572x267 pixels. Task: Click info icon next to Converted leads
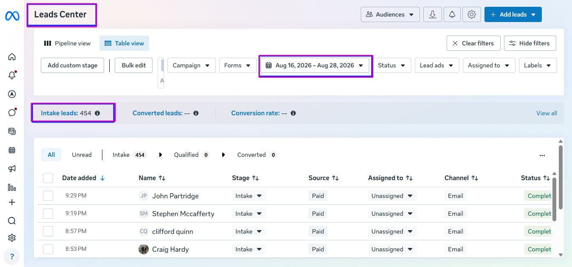(196, 113)
